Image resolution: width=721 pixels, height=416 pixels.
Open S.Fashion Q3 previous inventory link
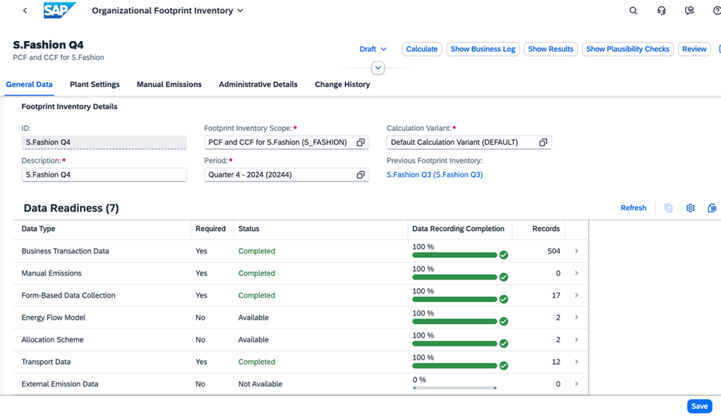point(434,175)
